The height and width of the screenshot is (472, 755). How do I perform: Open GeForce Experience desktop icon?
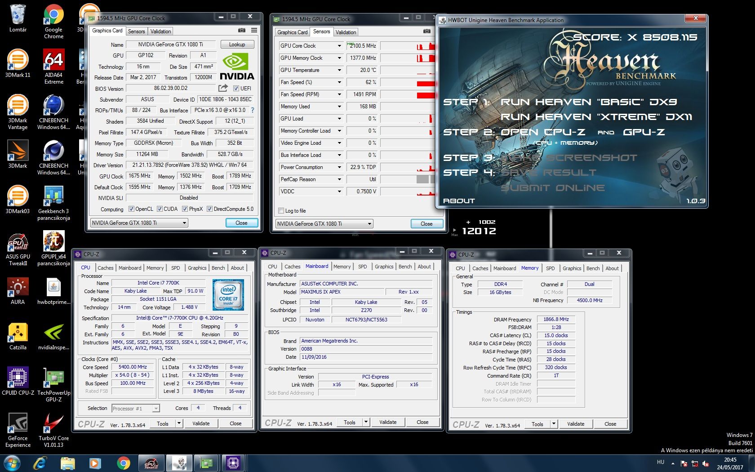pos(18,430)
